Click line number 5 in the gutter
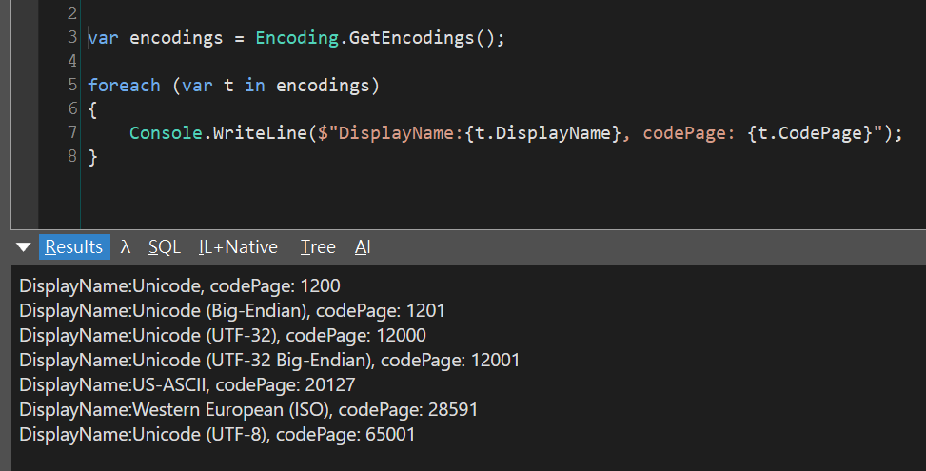The image size is (926, 471). pyautogui.click(x=72, y=85)
